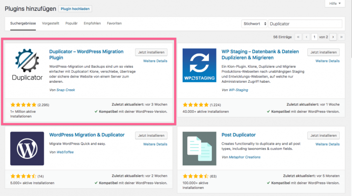This screenshot has width=352, height=196.
Task: Click the WordPress logo of WebToffee plugin
Action: coord(27,149)
